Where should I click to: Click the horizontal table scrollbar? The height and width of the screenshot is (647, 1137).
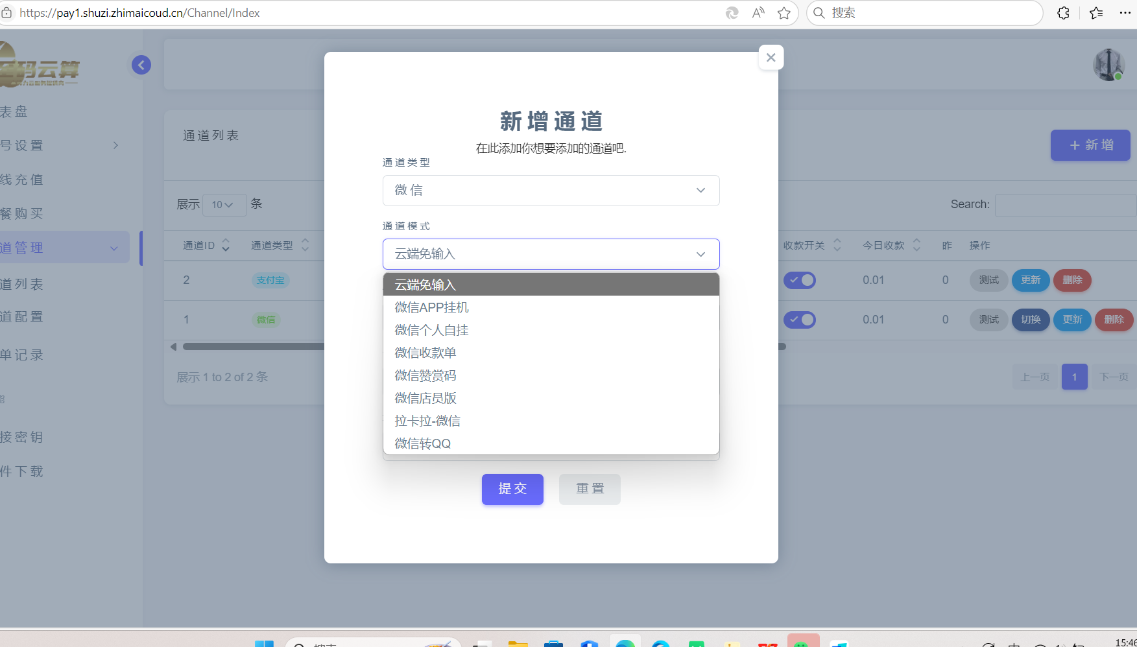(x=484, y=347)
